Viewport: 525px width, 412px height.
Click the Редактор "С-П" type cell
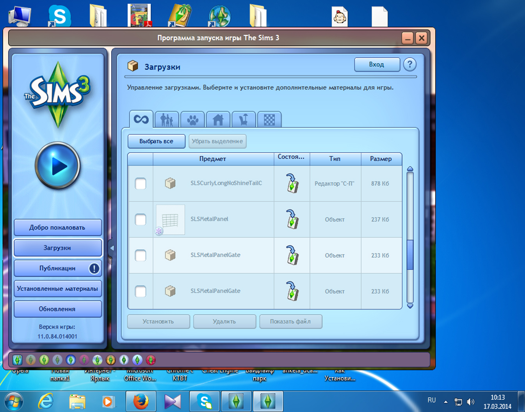click(x=335, y=183)
